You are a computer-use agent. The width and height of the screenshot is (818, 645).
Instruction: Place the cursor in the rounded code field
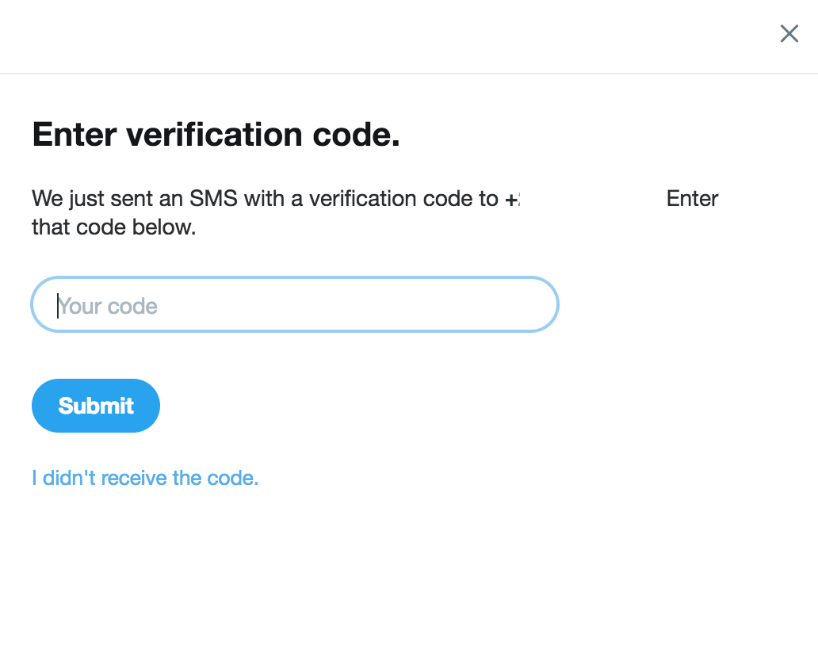point(295,305)
